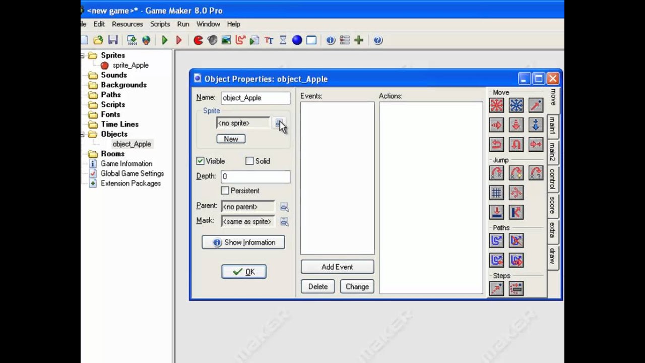This screenshot has width=645, height=363.
Task: Open the Window menu
Action: (x=208, y=24)
